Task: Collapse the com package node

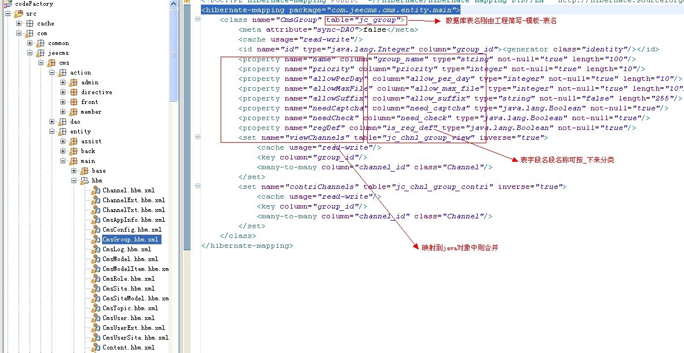Action: point(19,33)
